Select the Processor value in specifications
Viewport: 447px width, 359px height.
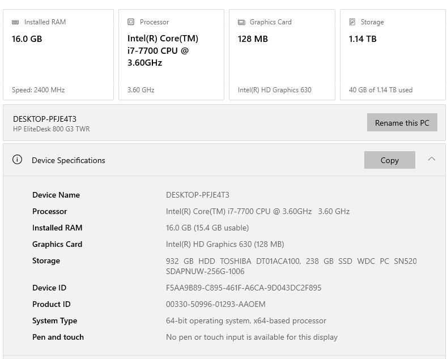click(x=258, y=211)
